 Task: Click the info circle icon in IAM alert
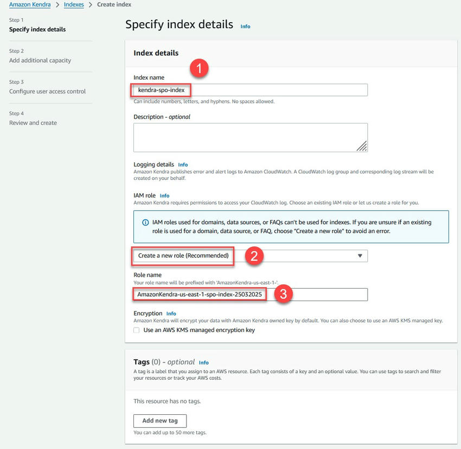tap(145, 223)
